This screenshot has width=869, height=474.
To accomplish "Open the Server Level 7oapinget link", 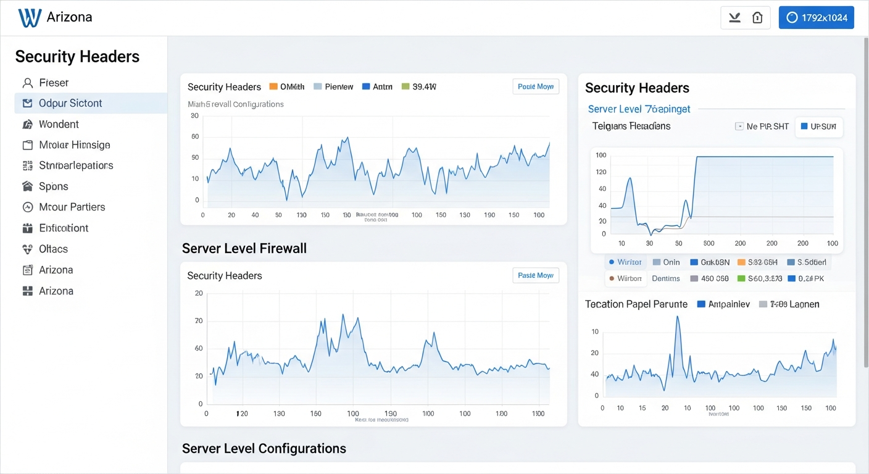I will click(x=639, y=109).
